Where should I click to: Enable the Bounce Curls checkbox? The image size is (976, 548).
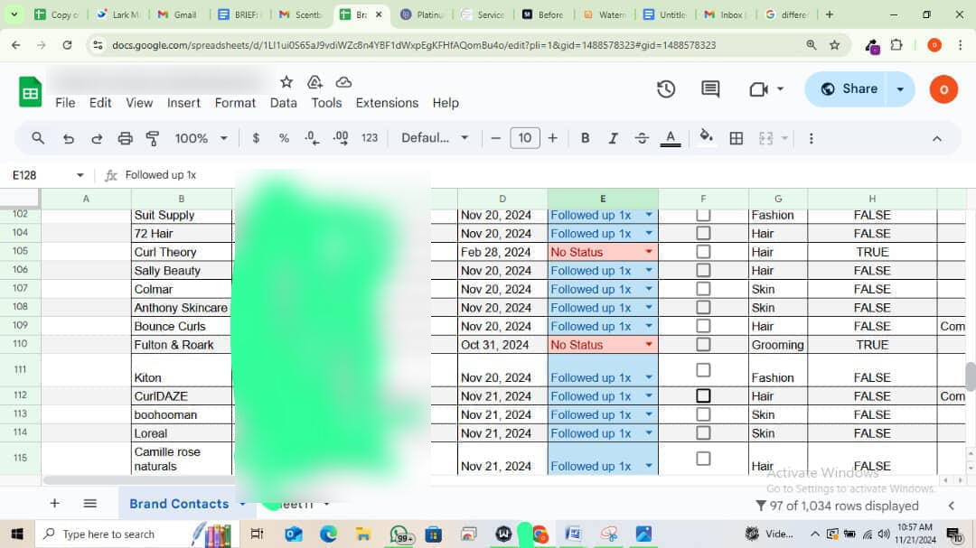(x=703, y=326)
